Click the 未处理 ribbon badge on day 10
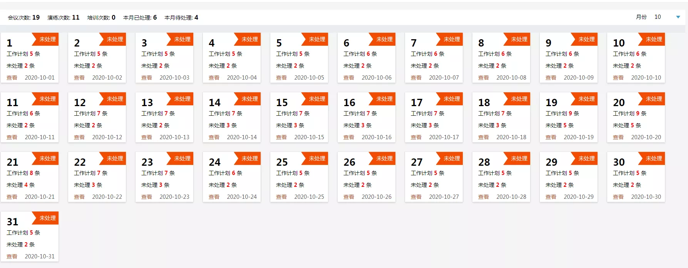 pos(653,39)
